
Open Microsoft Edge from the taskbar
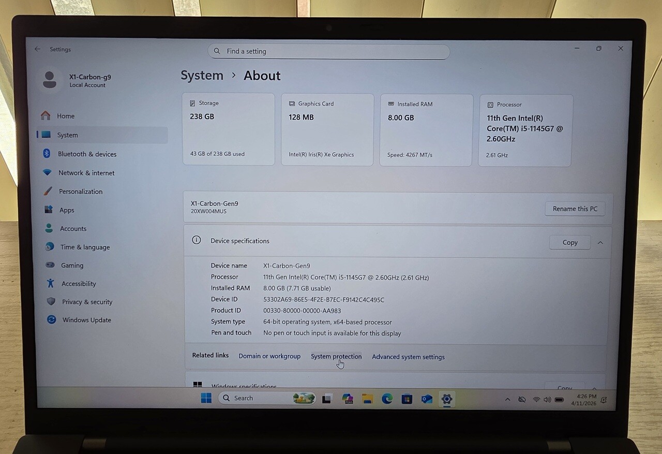click(387, 399)
